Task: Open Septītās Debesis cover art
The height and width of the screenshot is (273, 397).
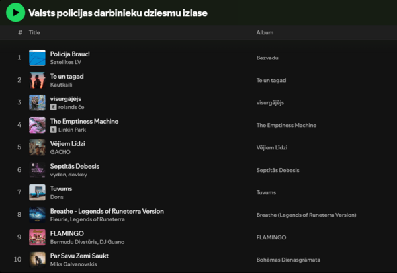Action: [x=37, y=170]
